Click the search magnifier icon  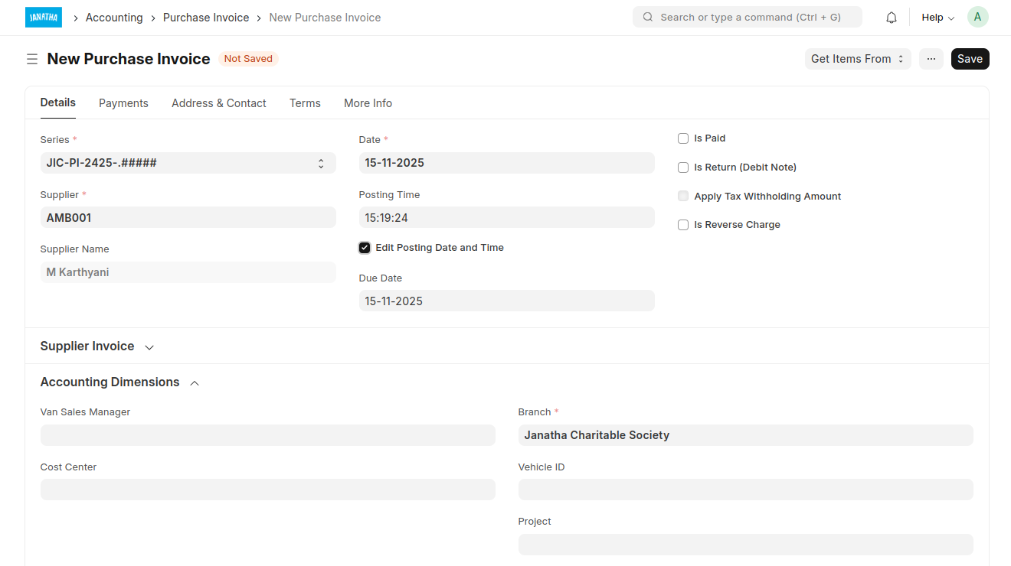point(648,17)
